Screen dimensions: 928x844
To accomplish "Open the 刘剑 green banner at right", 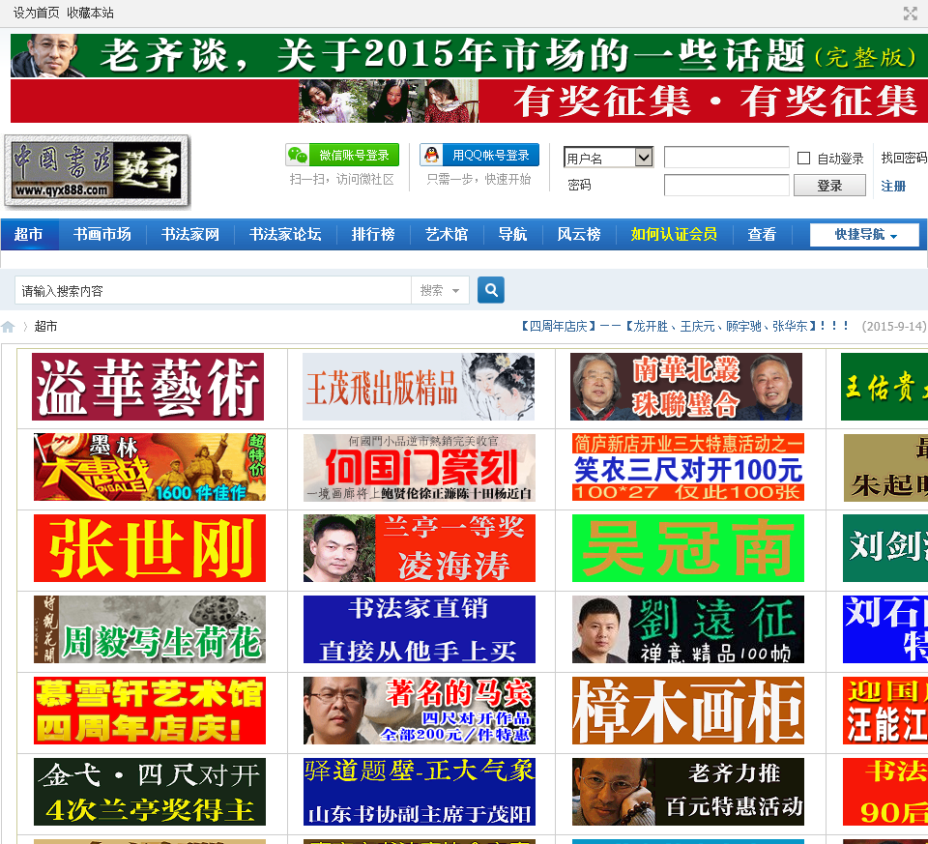I will click(885, 548).
